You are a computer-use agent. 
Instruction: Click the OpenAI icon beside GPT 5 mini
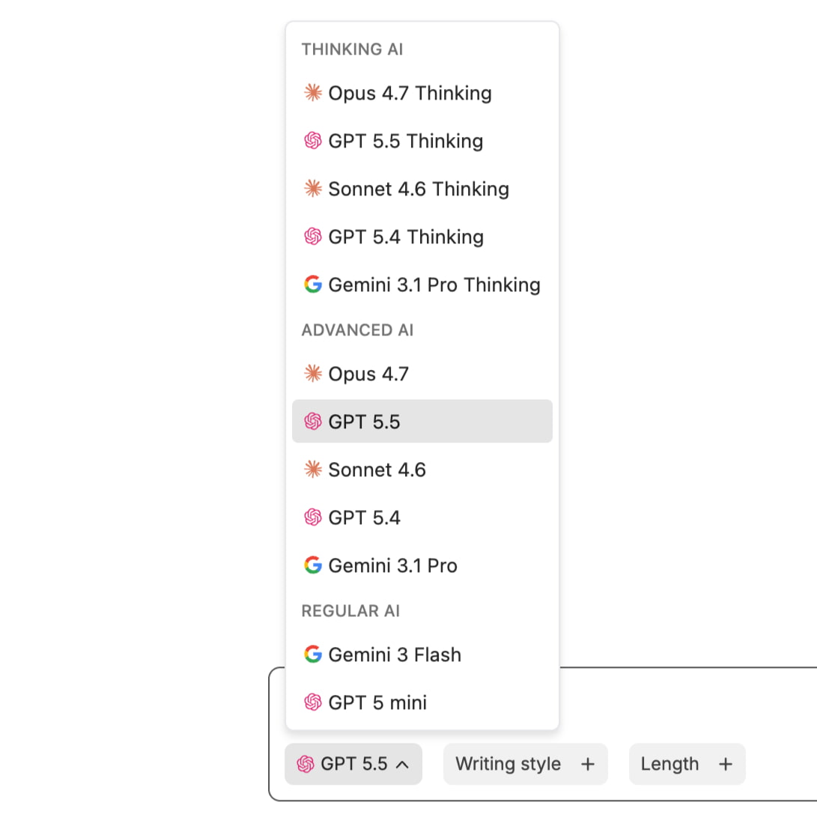tap(312, 702)
